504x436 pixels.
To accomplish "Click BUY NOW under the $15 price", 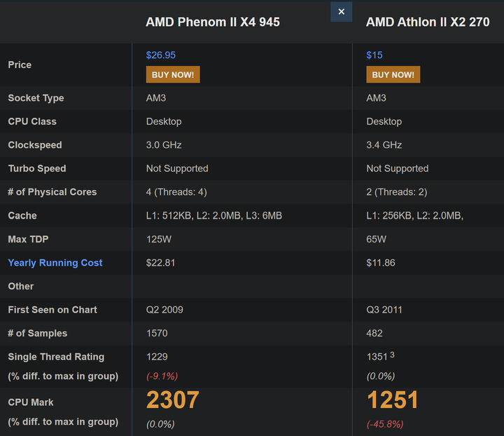I will [393, 74].
